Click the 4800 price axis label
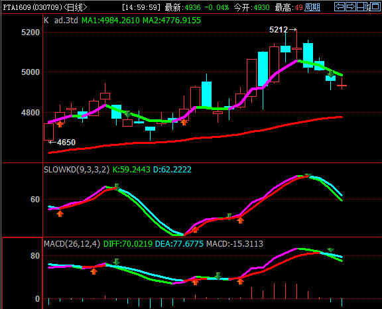The width and height of the screenshot is (382, 309). point(31,113)
